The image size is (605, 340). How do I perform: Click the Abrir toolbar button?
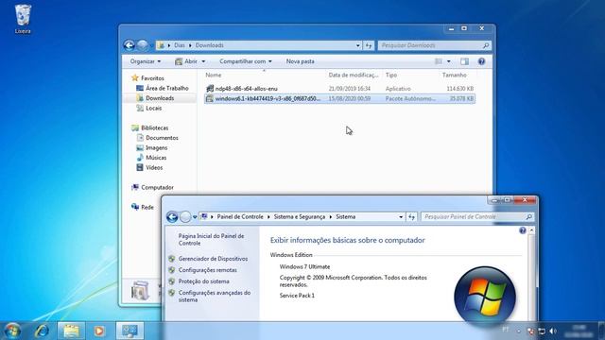tap(186, 61)
